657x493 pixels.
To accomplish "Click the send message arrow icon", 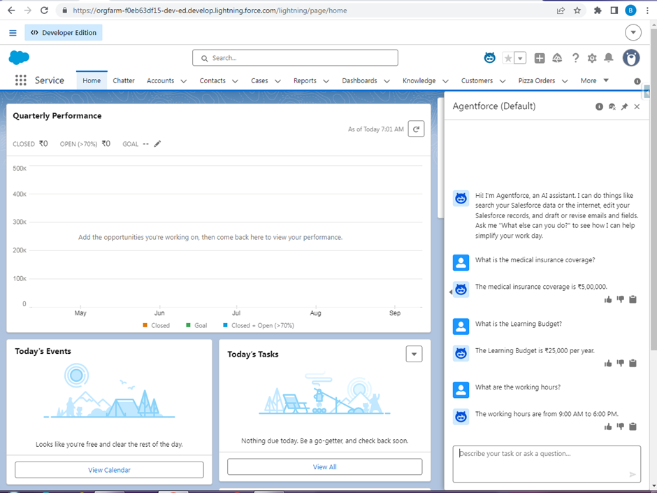I will pyautogui.click(x=633, y=474).
